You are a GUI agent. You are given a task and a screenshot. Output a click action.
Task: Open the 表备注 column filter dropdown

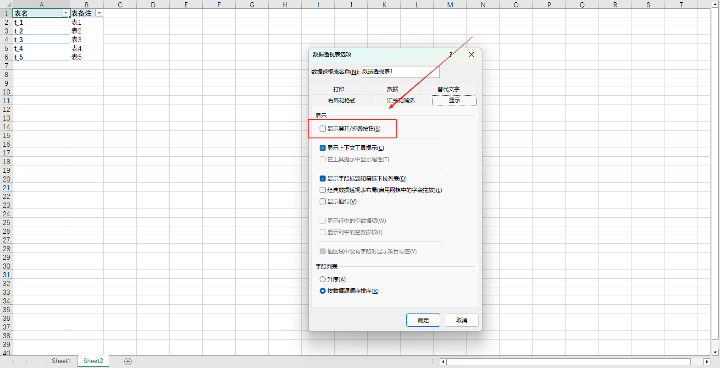[x=99, y=13]
